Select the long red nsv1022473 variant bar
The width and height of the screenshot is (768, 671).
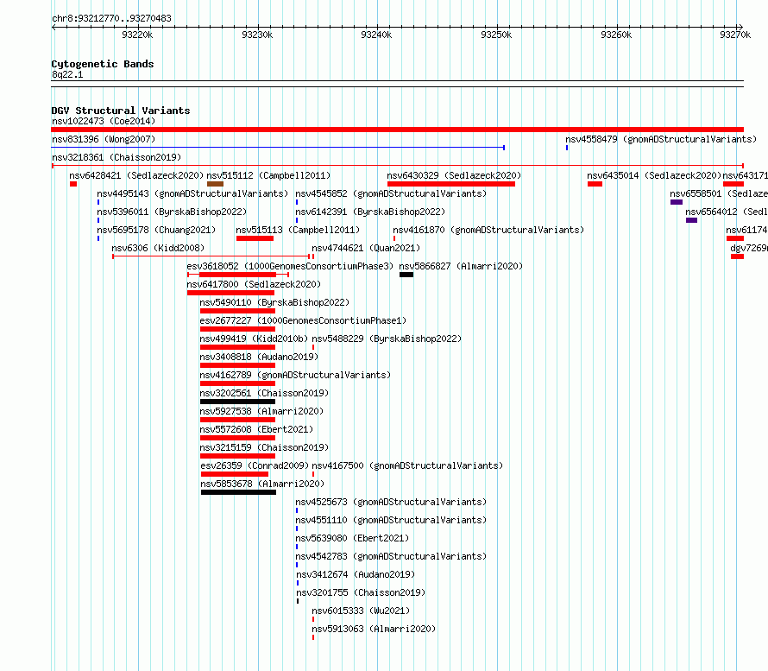(x=397, y=130)
